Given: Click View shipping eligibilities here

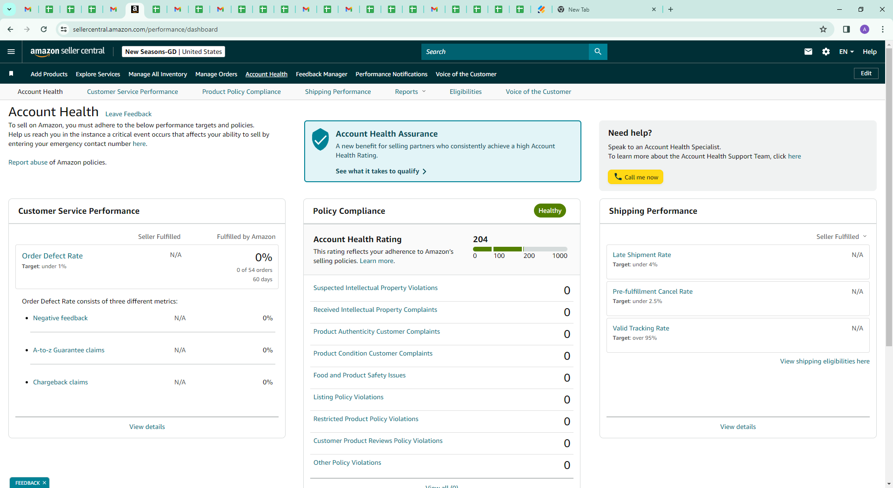Looking at the screenshot, I should (825, 361).
